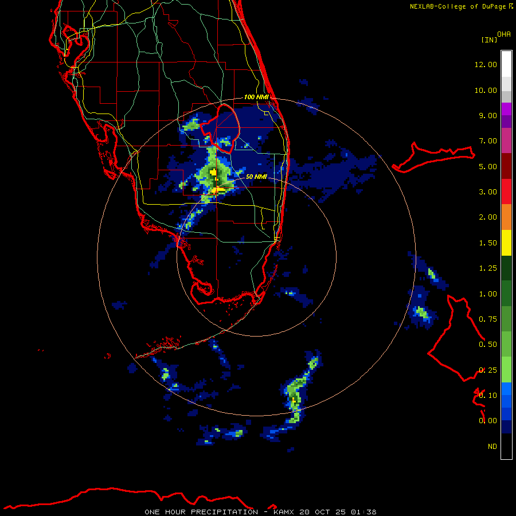516x516 pixels.
Task: Select the 1.50 legend value
Action: click(x=488, y=243)
